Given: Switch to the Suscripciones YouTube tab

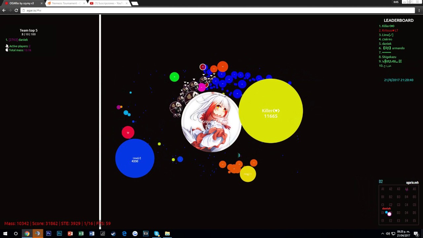Looking at the screenshot, I should [x=108, y=3].
